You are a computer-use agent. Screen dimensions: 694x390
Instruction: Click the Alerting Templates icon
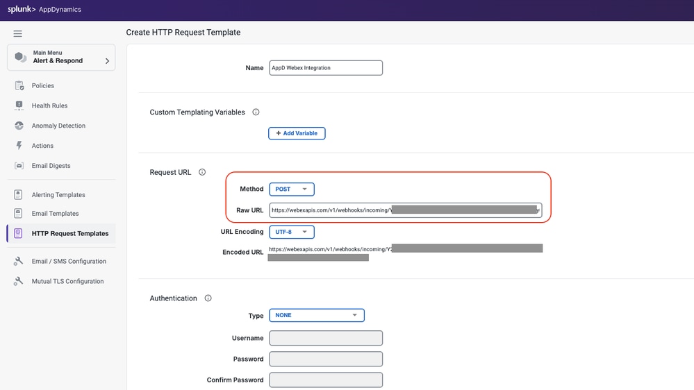pos(18,194)
